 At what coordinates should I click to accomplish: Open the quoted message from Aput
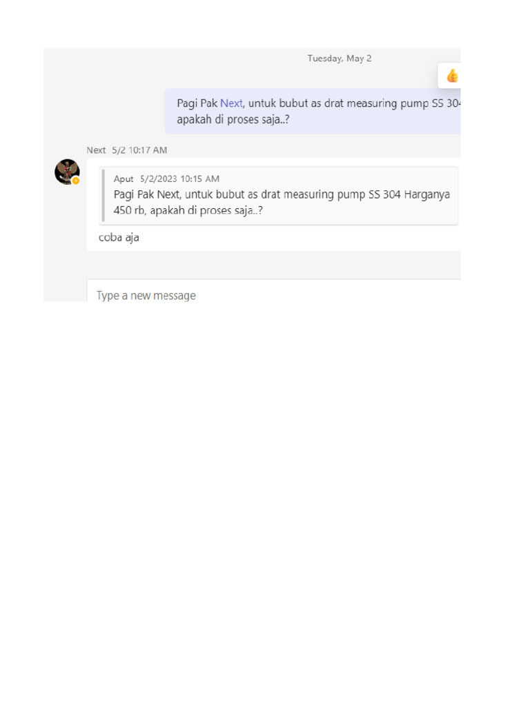(x=279, y=196)
